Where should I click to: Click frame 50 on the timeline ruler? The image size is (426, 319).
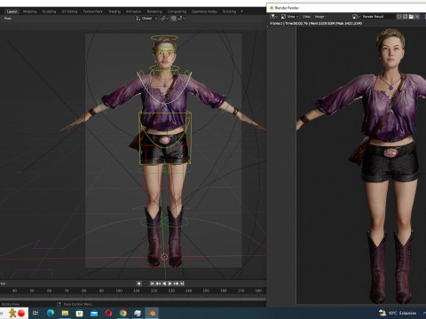click(32, 291)
